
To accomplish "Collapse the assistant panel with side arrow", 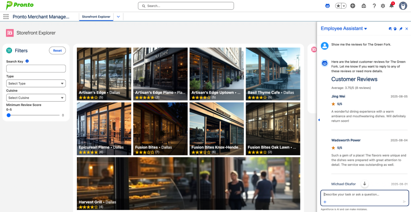I will point(319,120).
